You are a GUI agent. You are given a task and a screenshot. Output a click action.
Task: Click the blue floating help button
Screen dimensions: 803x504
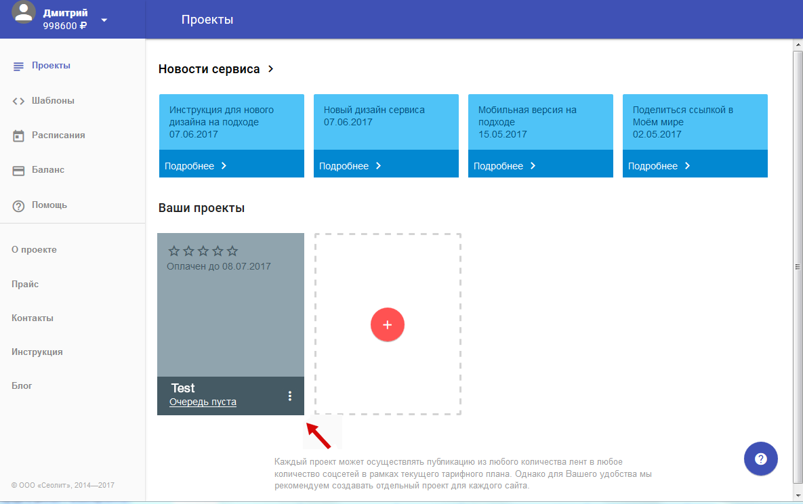(760, 459)
